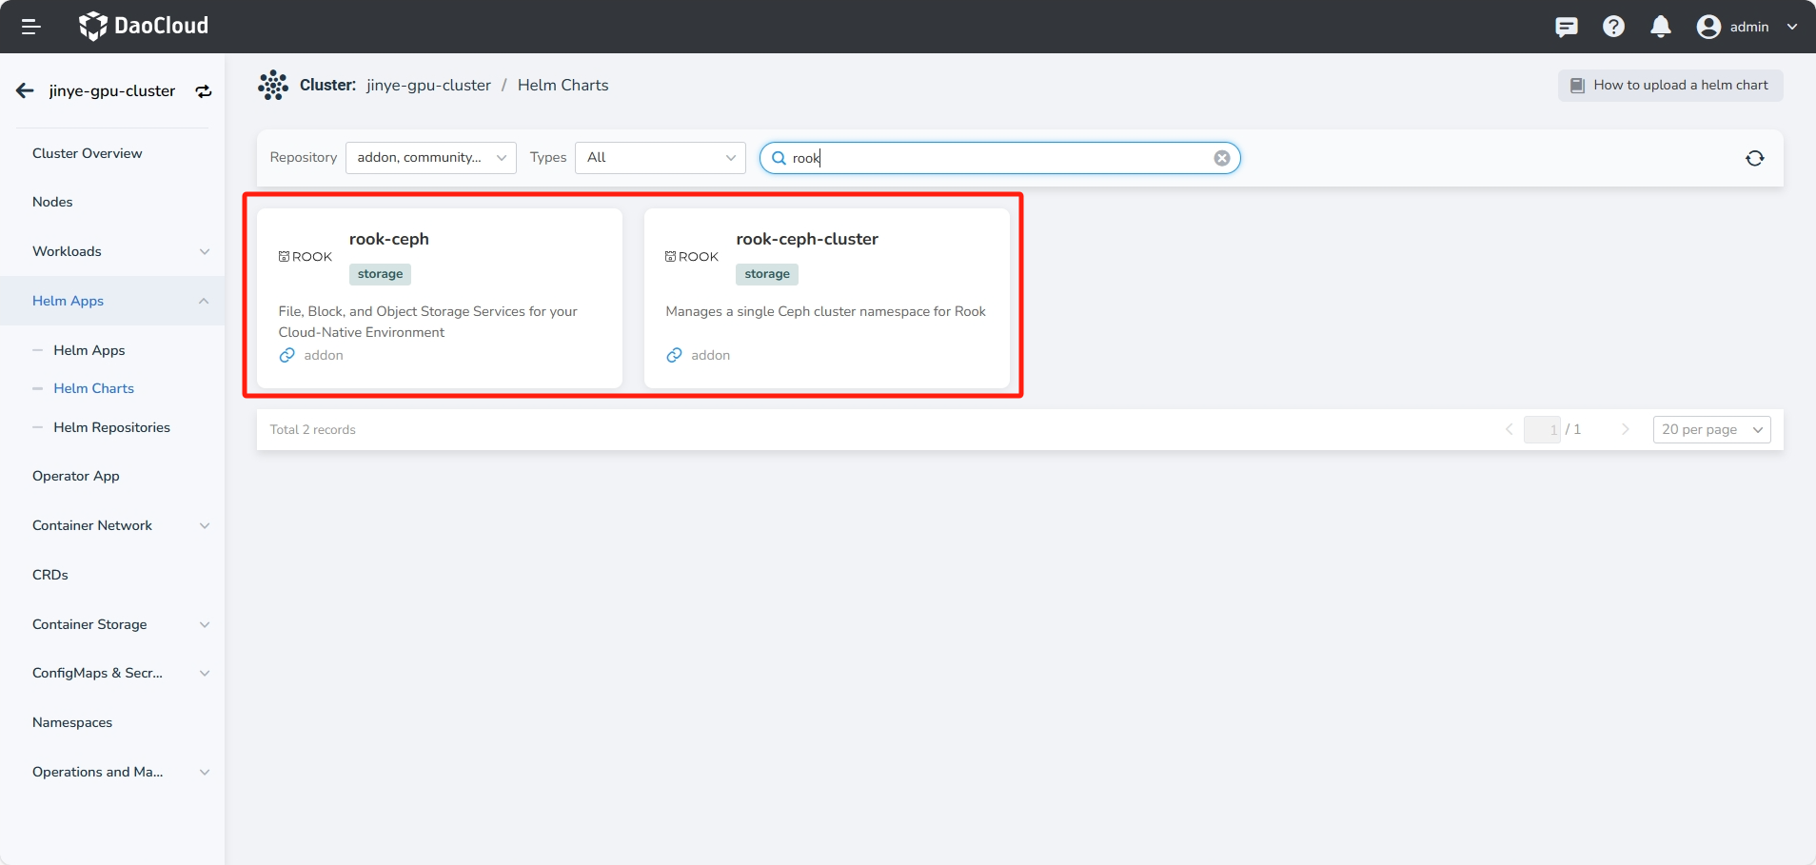
Task: Go to Cluster Overview
Action: [x=87, y=153]
